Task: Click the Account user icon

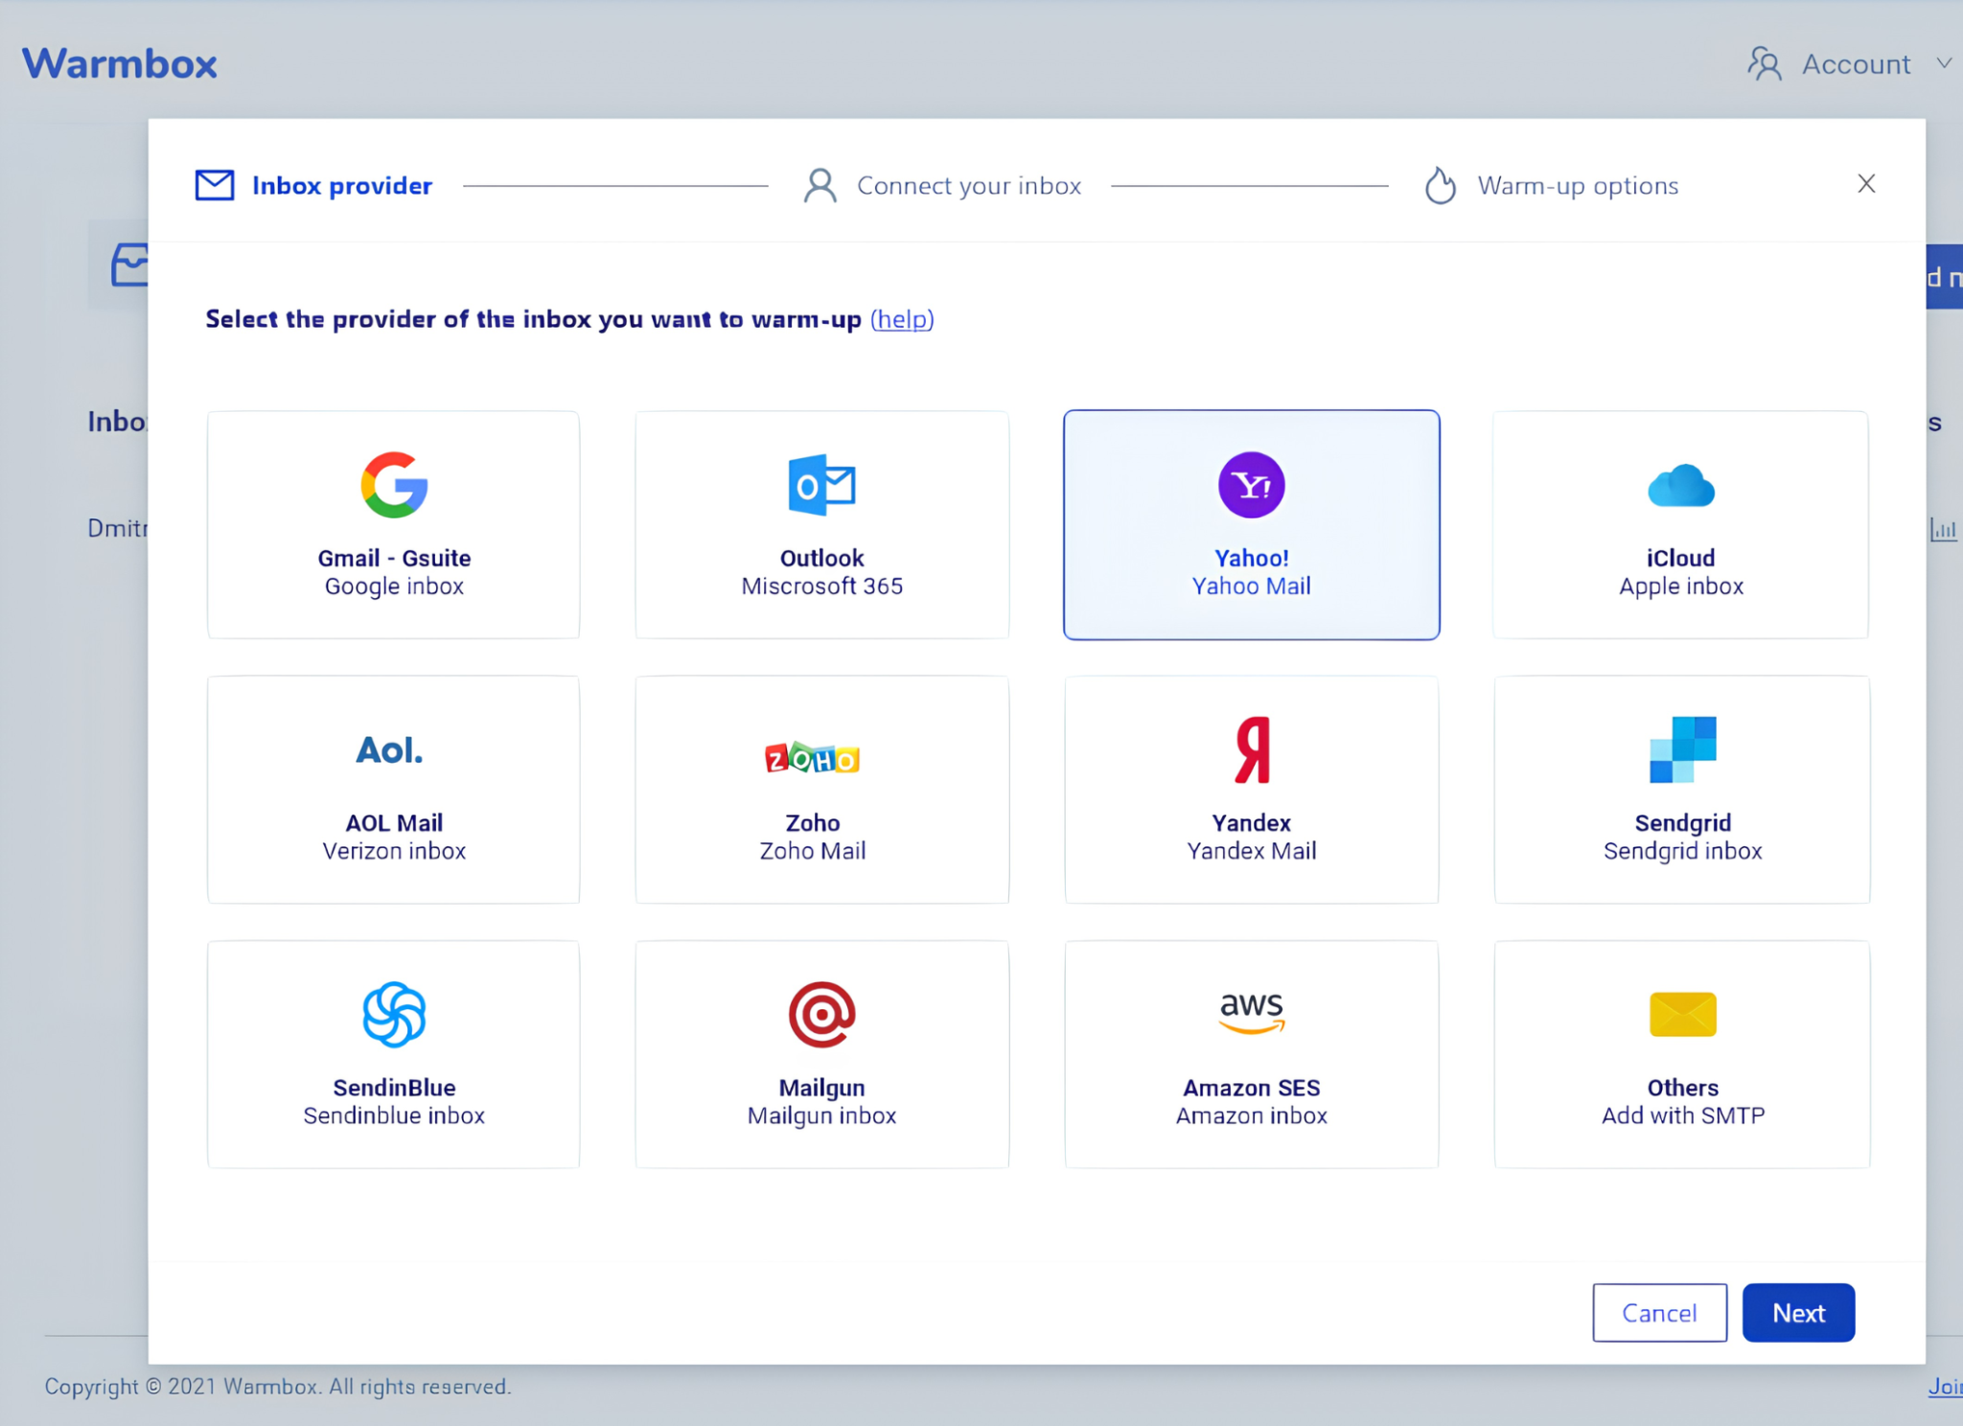Action: click(1765, 64)
